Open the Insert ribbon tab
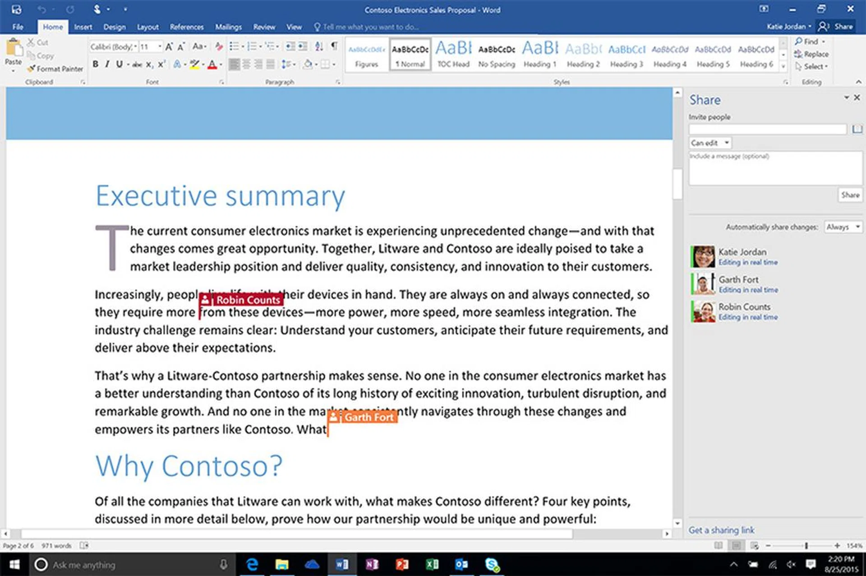Screen dimensions: 866x576 point(83,27)
